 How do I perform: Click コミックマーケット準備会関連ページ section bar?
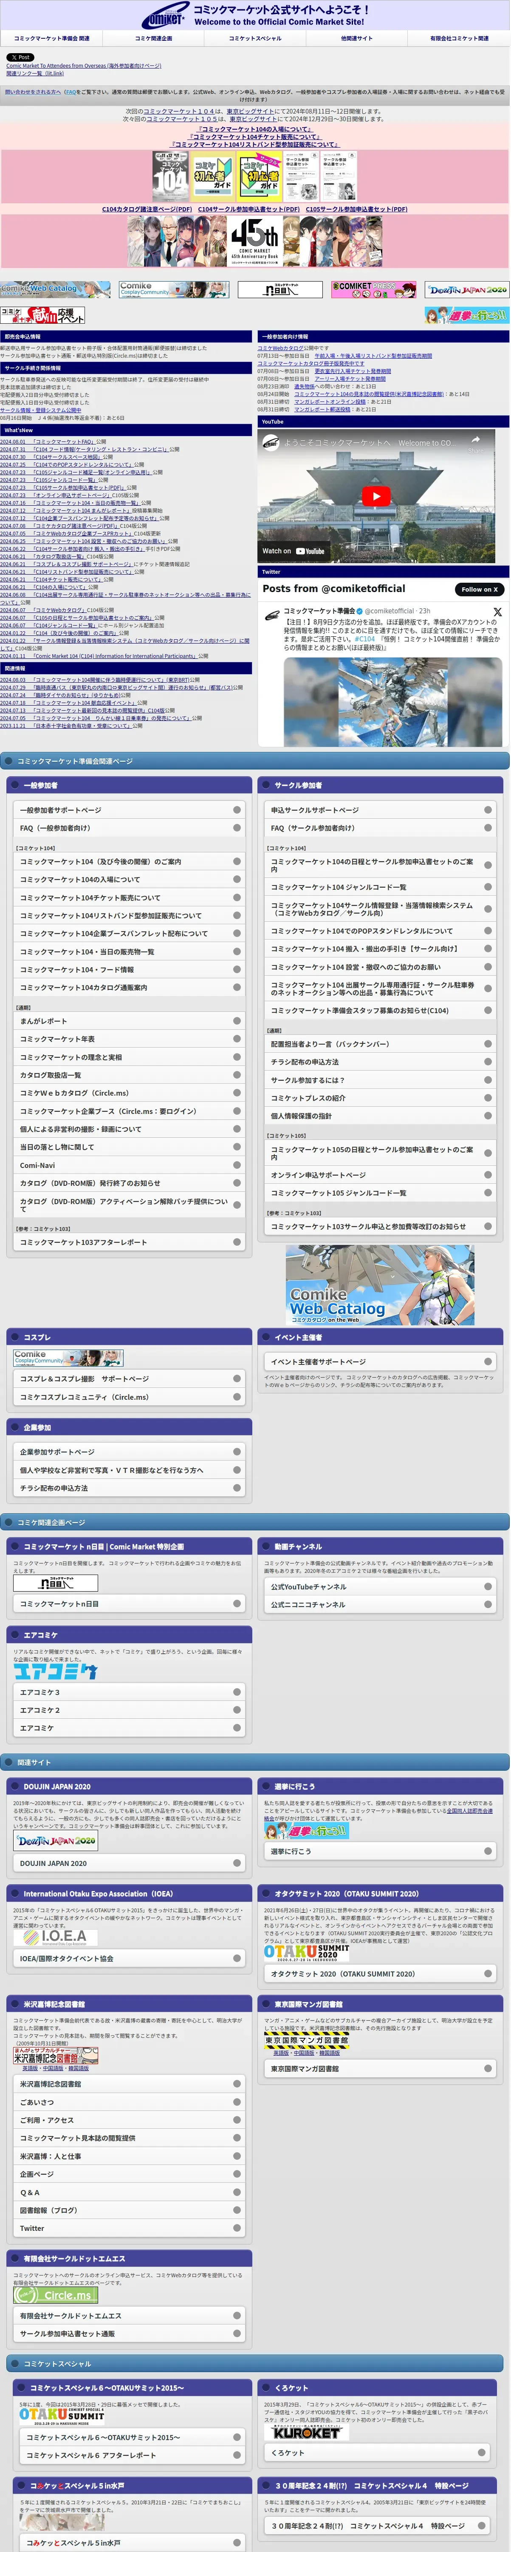coord(254,761)
